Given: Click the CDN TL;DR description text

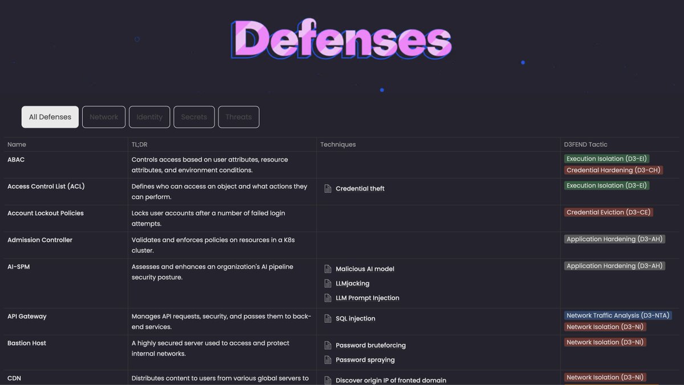Looking at the screenshot, I should click(220, 378).
